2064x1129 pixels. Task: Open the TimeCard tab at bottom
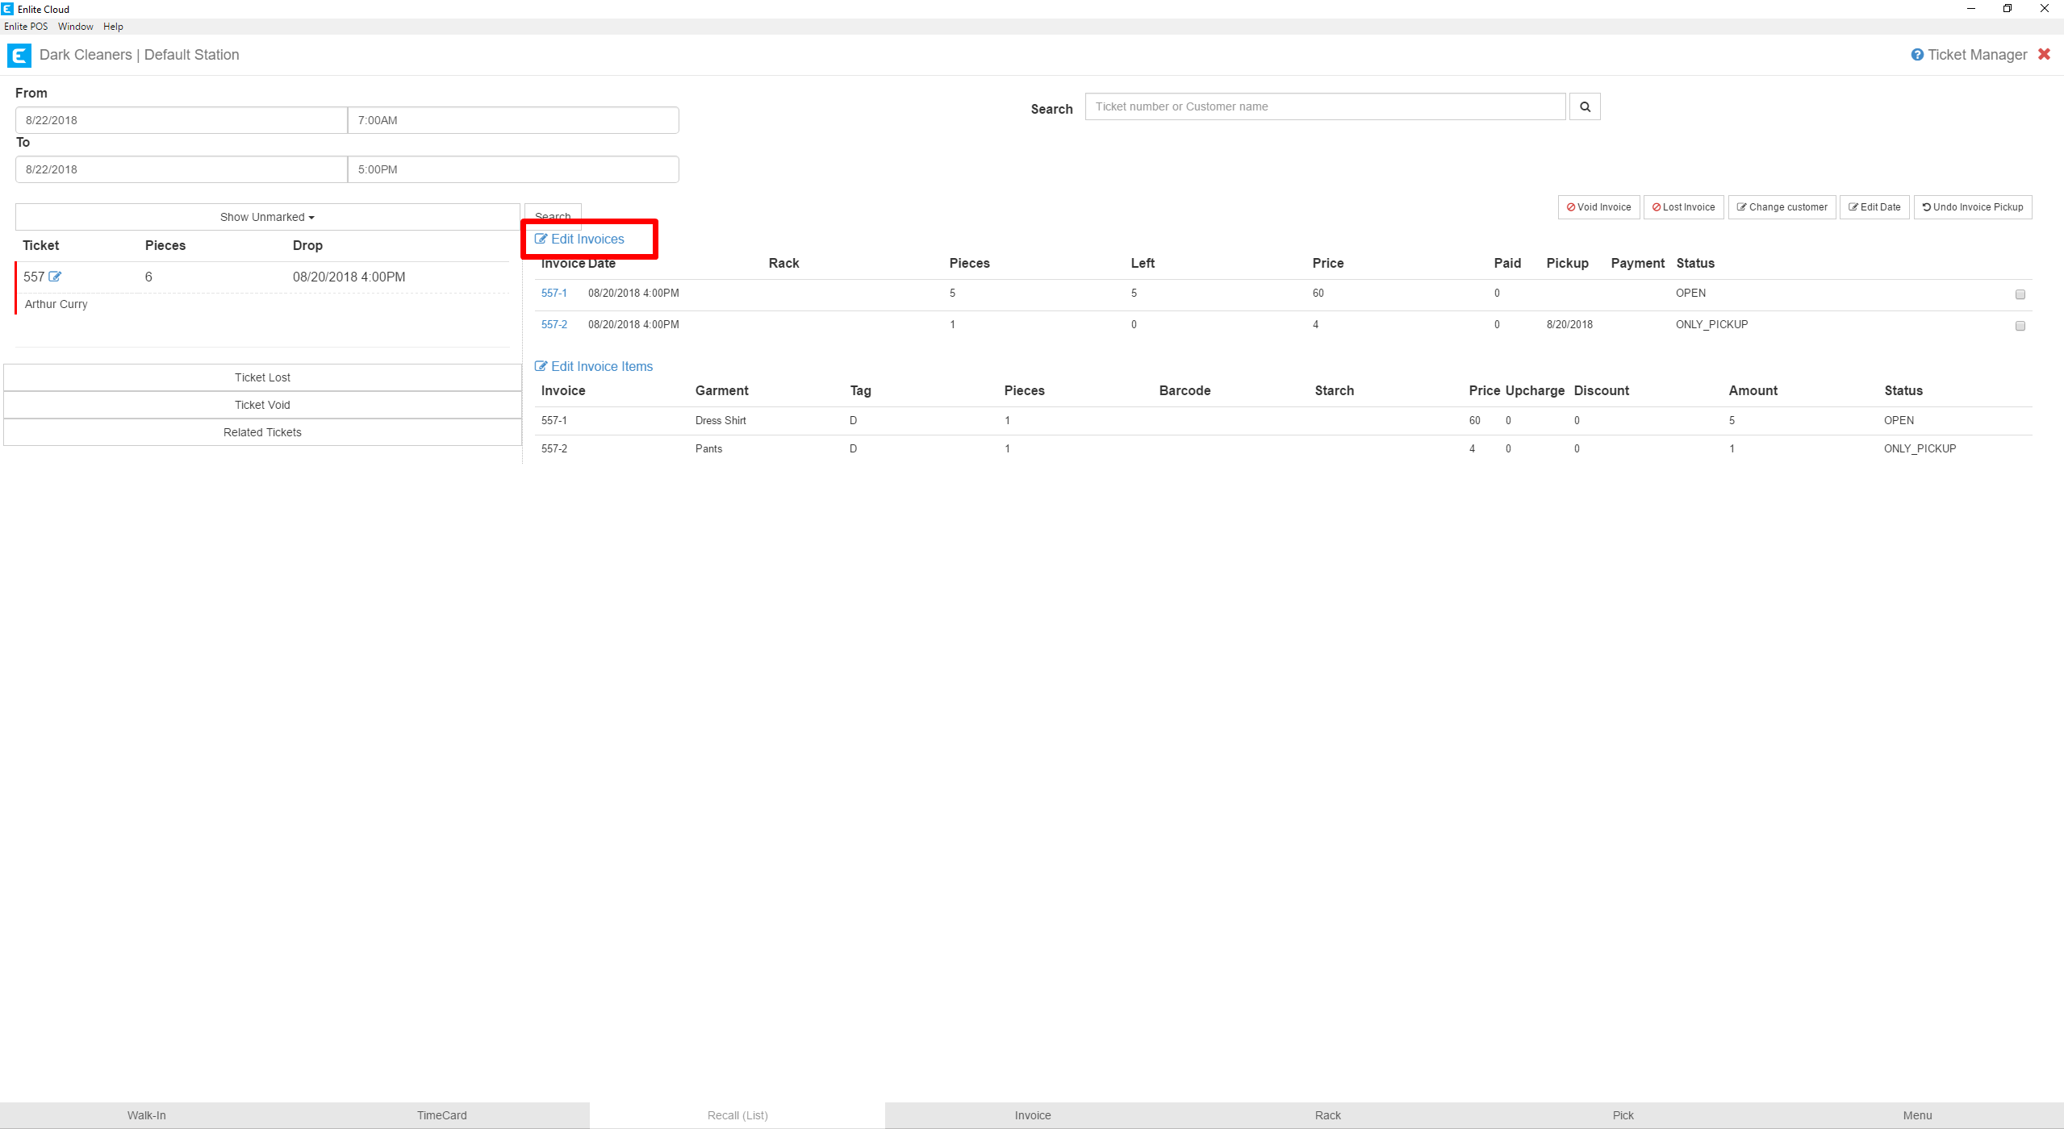pyautogui.click(x=441, y=1115)
